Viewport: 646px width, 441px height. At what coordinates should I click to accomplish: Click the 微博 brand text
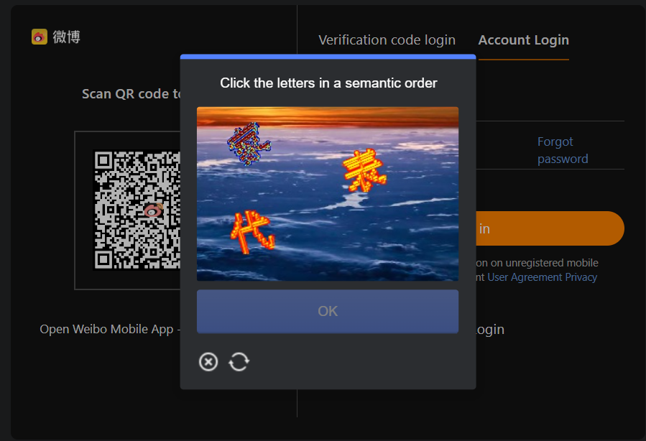66,37
